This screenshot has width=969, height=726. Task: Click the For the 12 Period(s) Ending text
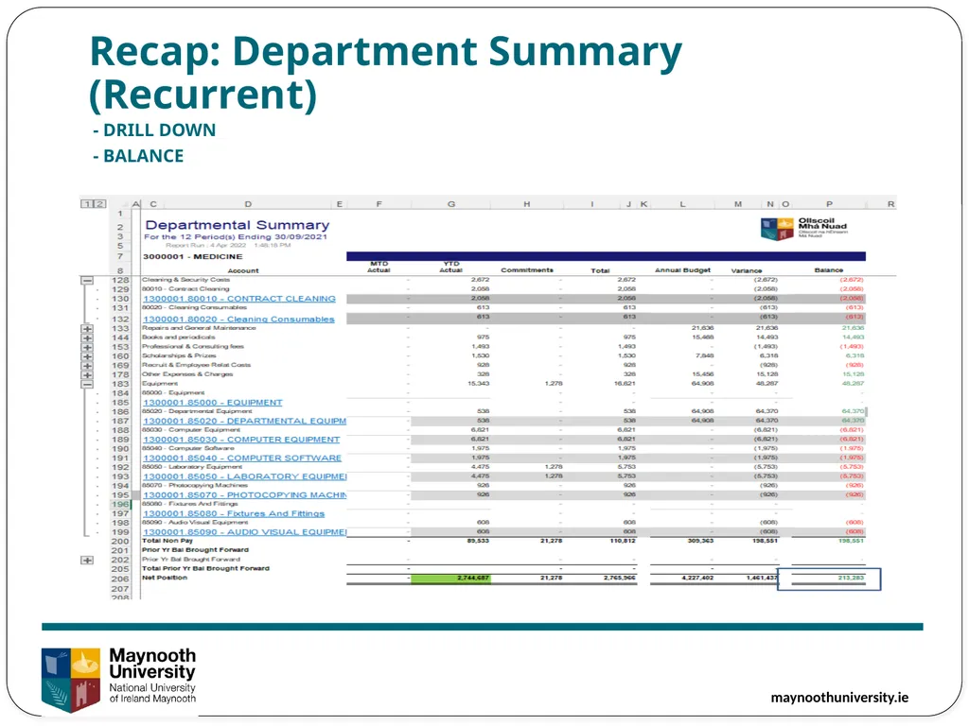click(x=236, y=237)
